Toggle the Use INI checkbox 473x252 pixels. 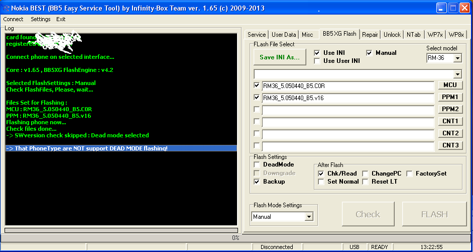[317, 53]
